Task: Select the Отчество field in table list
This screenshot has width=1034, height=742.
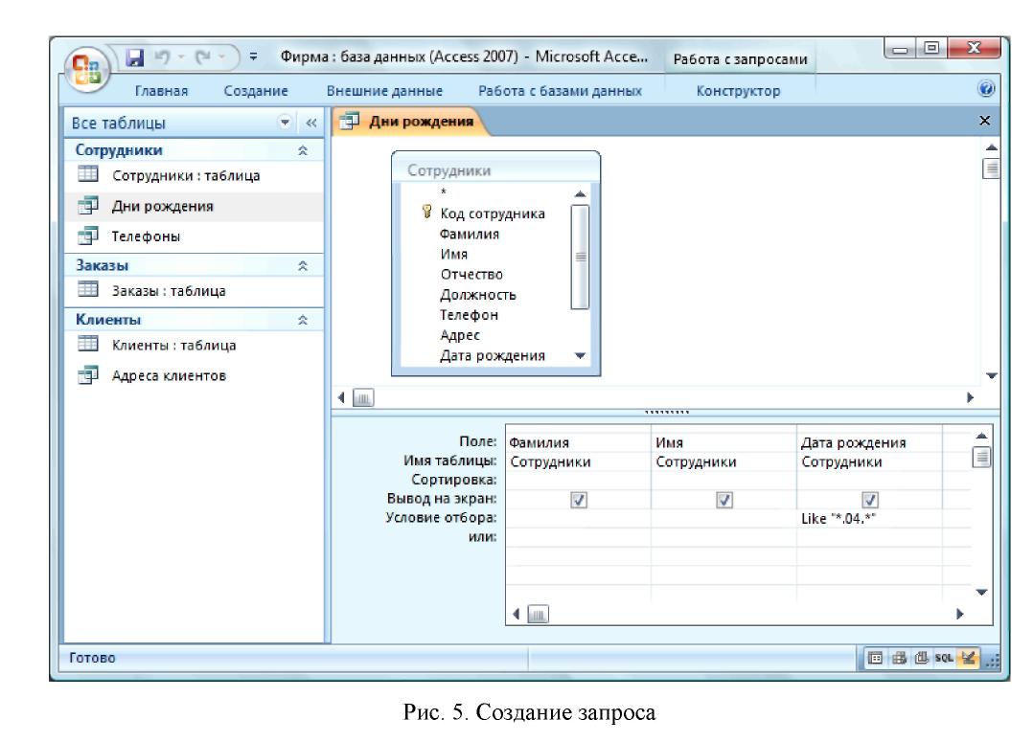Action: pos(471,274)
